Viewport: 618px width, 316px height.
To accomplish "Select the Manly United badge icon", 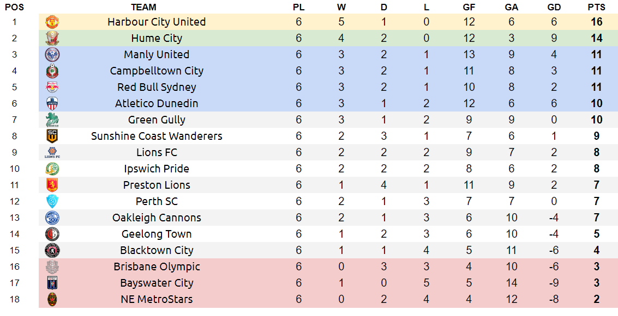I will click(52, 54).
